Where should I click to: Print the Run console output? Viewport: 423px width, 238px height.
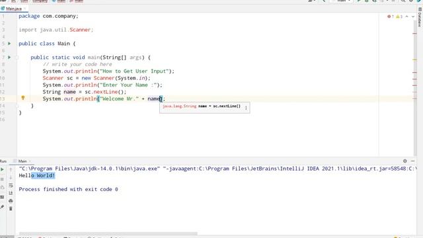point(11,201)
